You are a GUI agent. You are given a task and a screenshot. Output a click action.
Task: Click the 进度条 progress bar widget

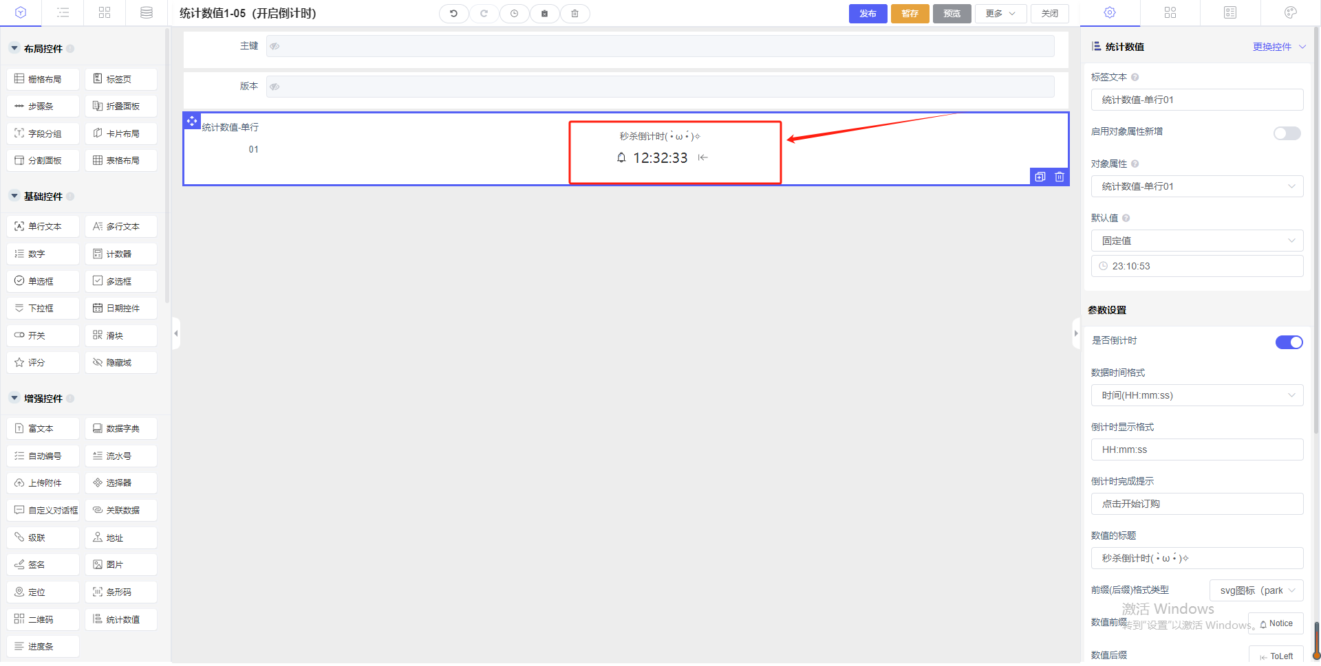pyautogui.click(x=43, y=647)
